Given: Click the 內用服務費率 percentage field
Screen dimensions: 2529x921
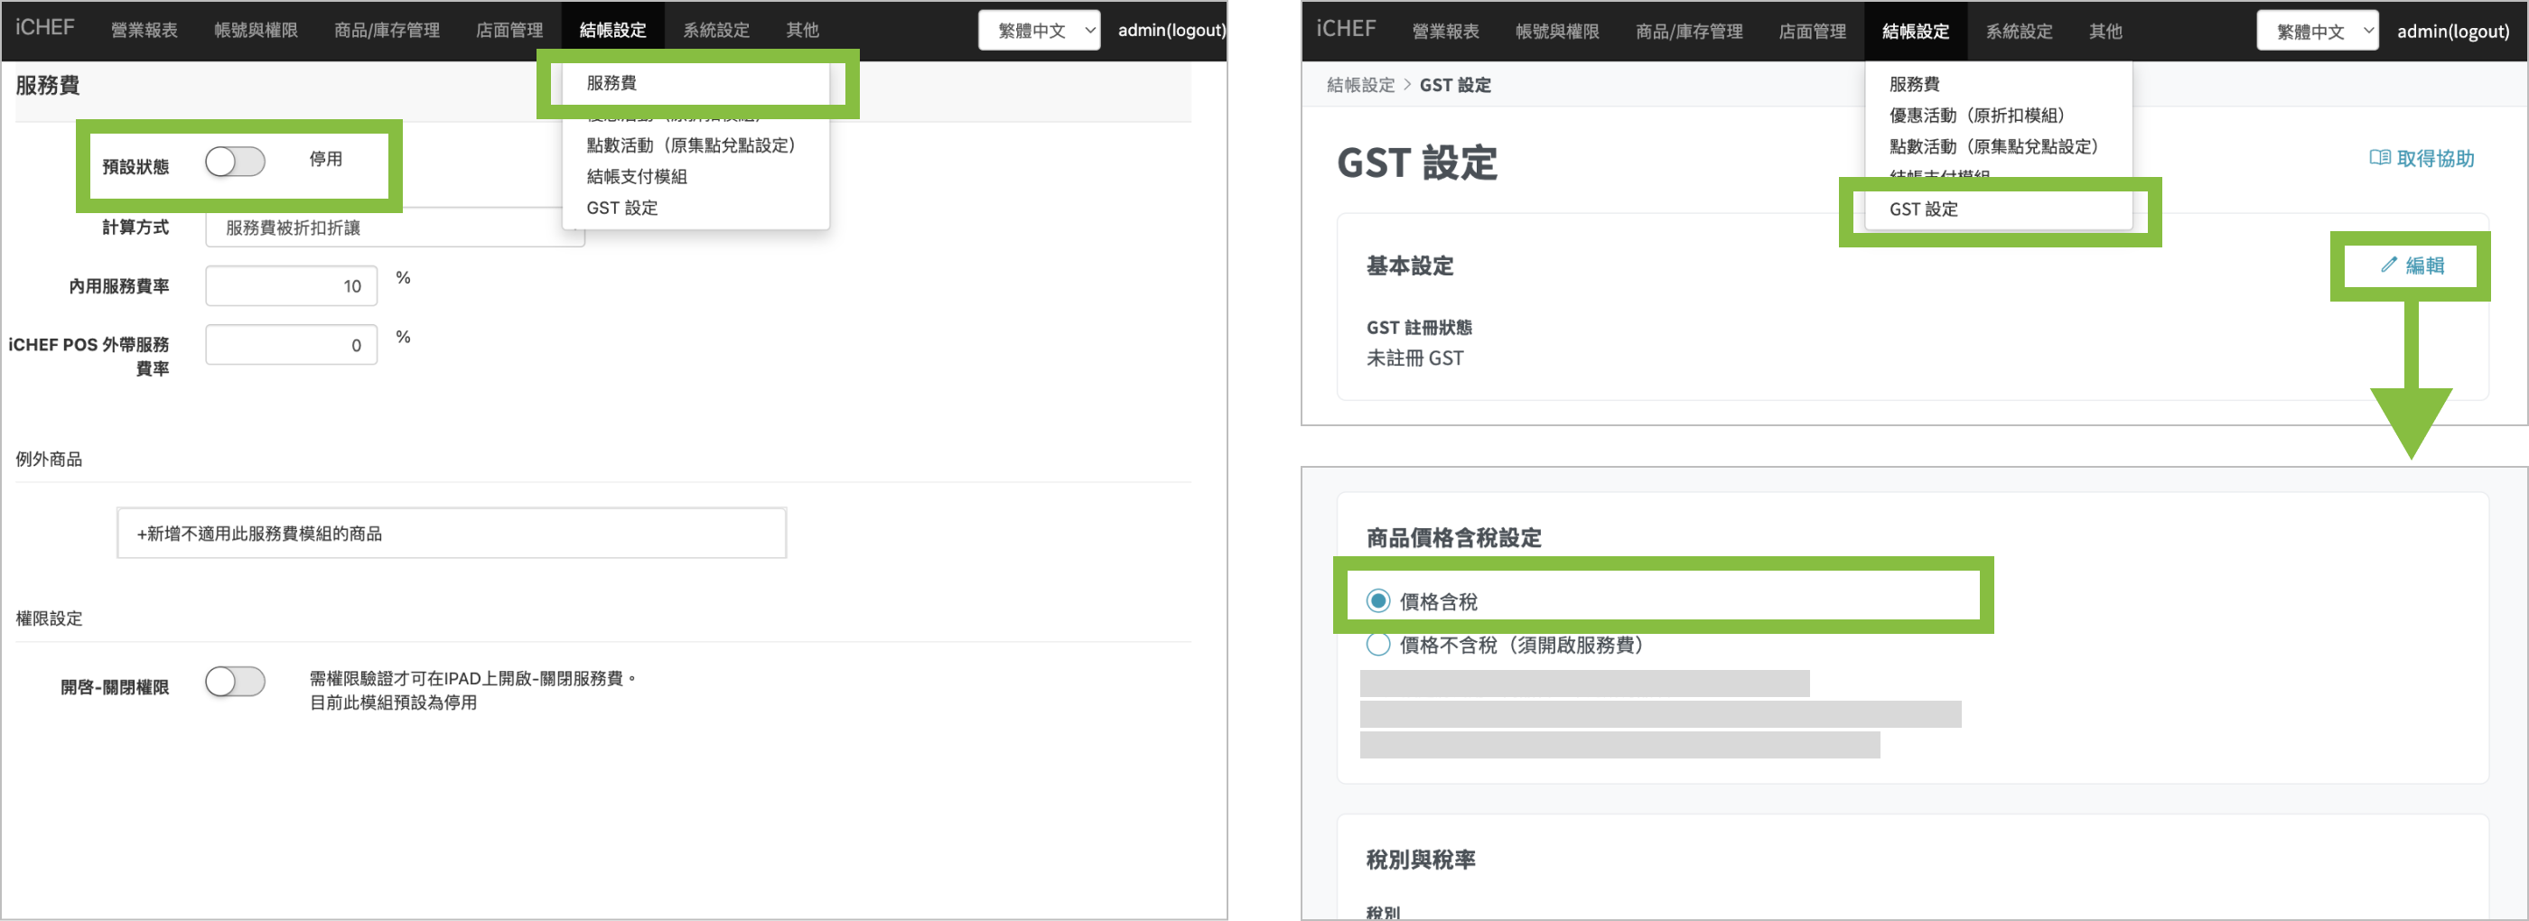Looking at the screenshot, I should (292, 285).
